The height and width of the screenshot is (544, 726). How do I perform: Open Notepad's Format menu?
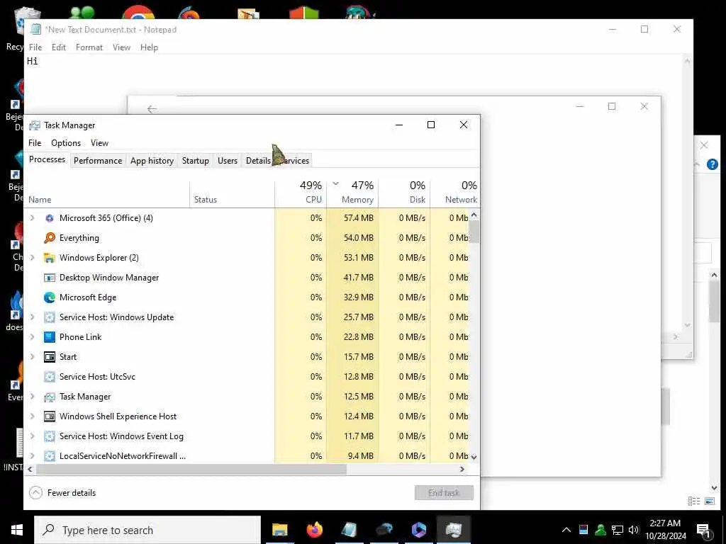[x=89, y=47]
